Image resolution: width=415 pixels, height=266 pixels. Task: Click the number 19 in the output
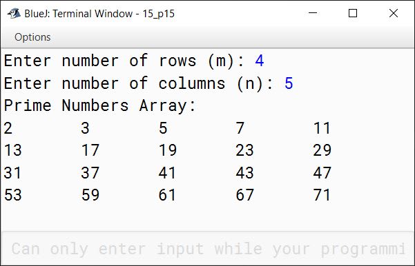(x=168, y=150)
